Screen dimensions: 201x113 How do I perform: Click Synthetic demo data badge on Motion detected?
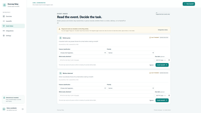(164, 73)
